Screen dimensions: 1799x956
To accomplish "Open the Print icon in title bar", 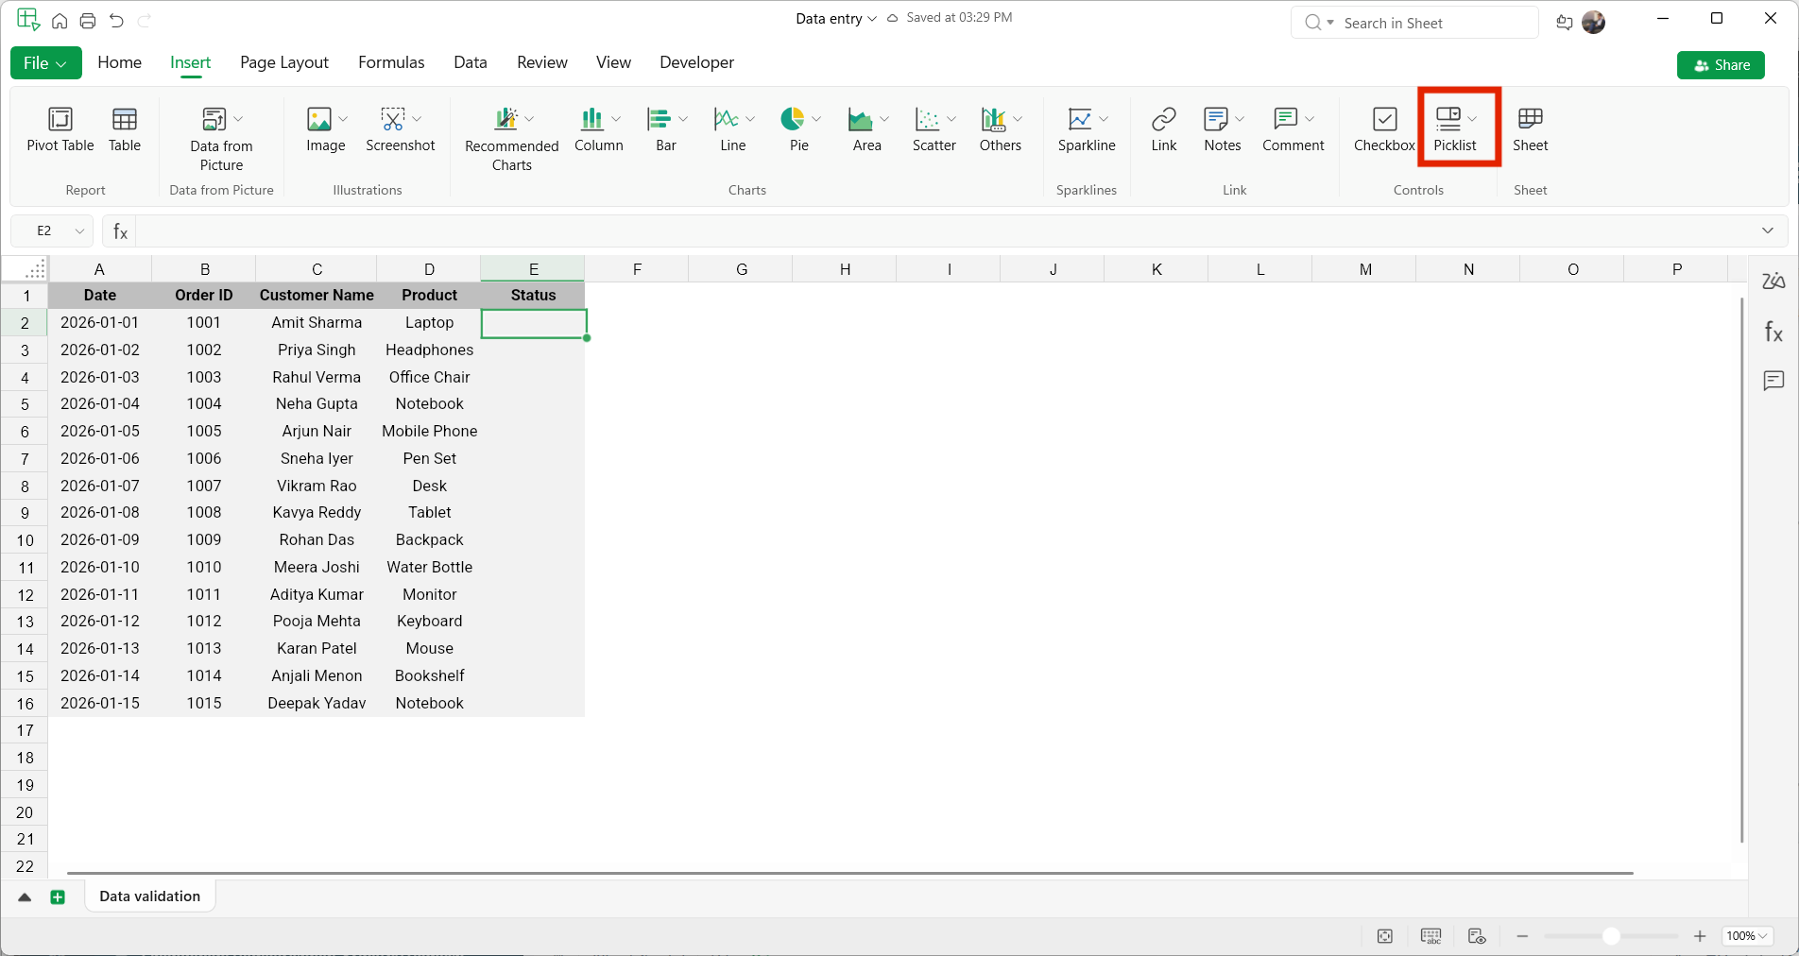I will 88,21.
